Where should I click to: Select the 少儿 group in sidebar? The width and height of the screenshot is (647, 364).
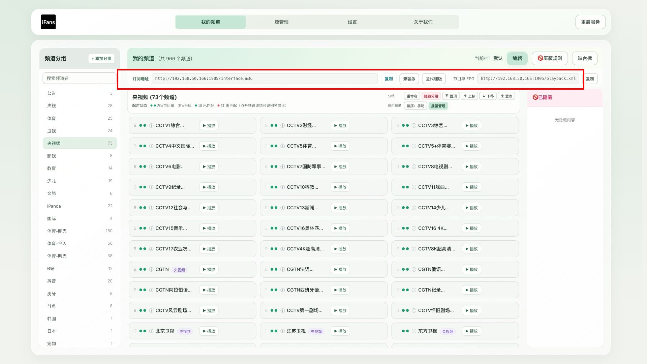click(80, 181)
